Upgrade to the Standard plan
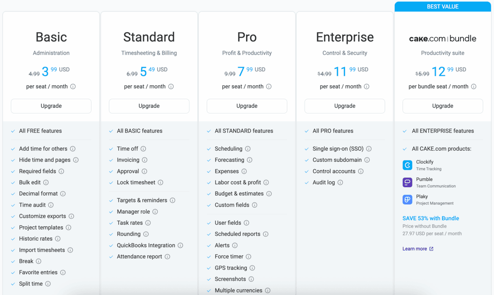494x295 pixels. tap(149, 106)
